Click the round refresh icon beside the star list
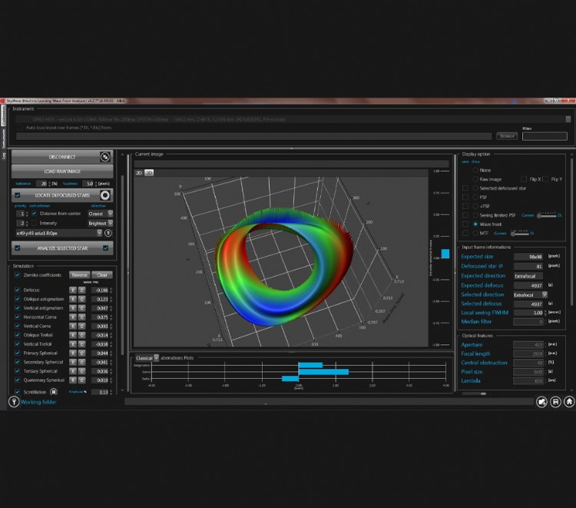This screenshot has height=508, width=576. [108, 233]
